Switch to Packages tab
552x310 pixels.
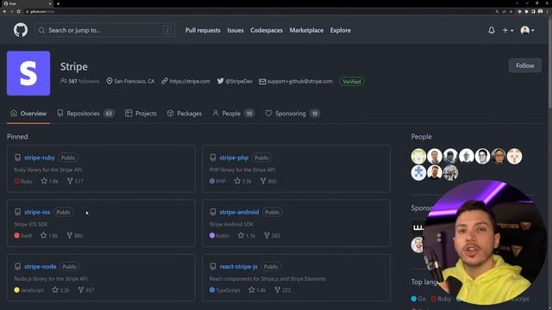(x=185, y=113)
